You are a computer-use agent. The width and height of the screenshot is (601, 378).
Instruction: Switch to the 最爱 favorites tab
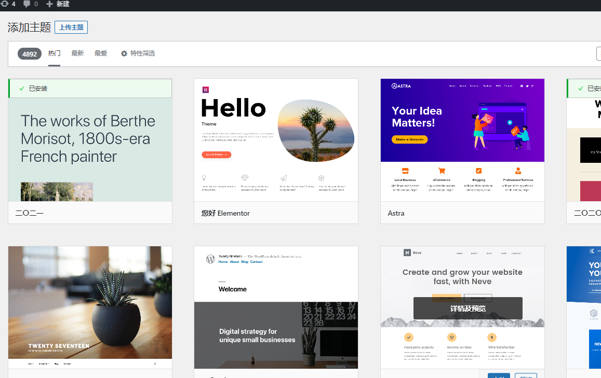click(x=101, y=53)
